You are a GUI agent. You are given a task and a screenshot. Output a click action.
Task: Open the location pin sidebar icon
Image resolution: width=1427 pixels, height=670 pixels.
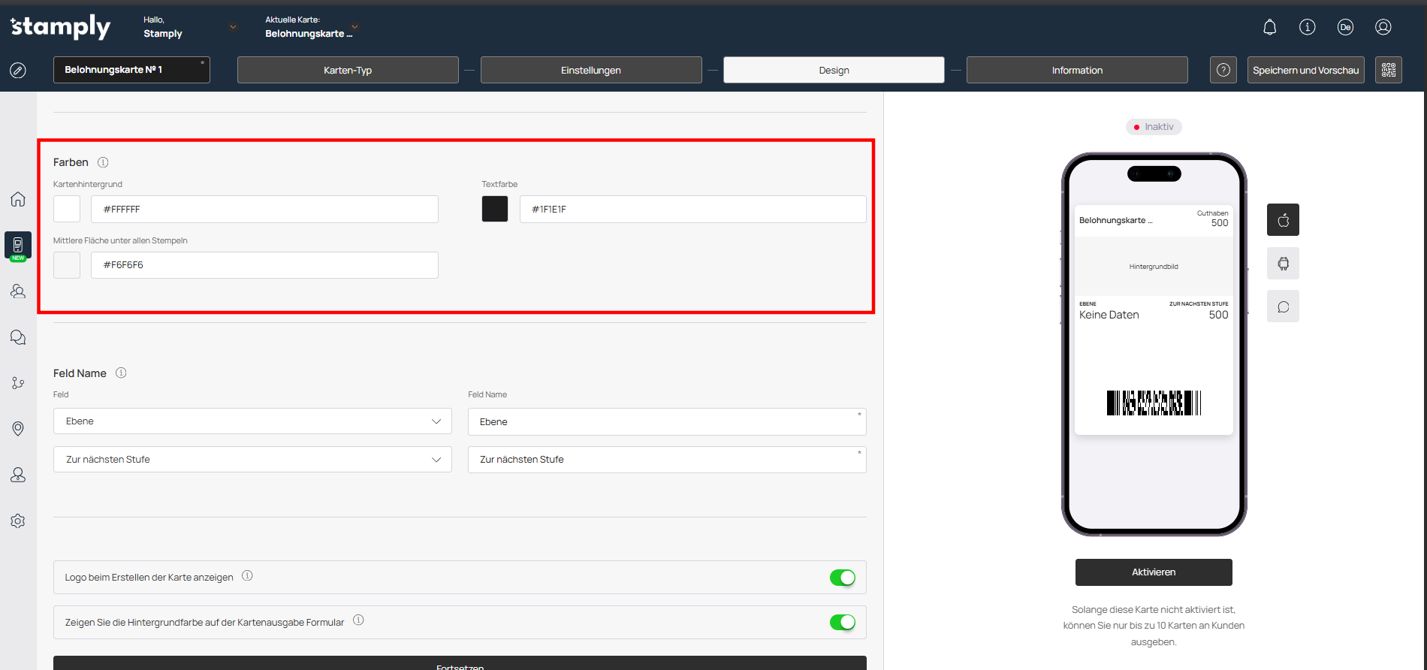[x=18, y=428]
